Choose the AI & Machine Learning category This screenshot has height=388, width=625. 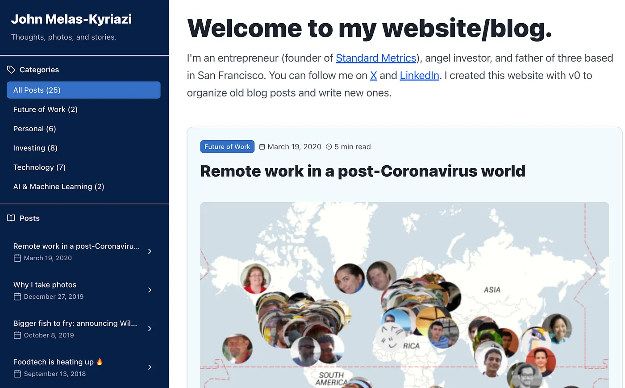[x=58, y=187]
